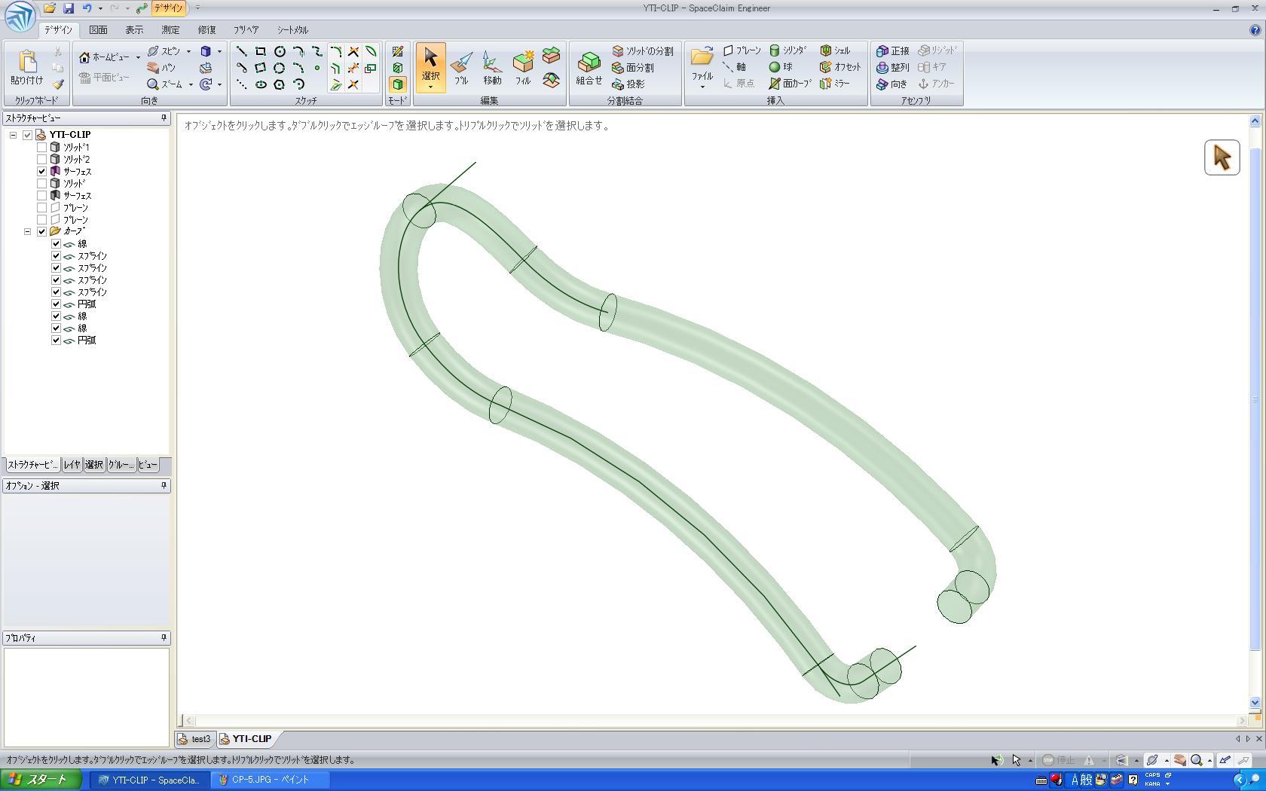Click the フィル (Fill) tool icon
This screenshot has height=791, width=1266.
point(522,68)
